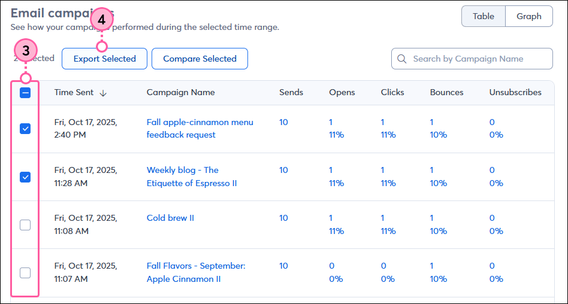
Task: Uncheck the Weekly blog Etiquette of Espresso II row
Action: click(x=25, y=177)
